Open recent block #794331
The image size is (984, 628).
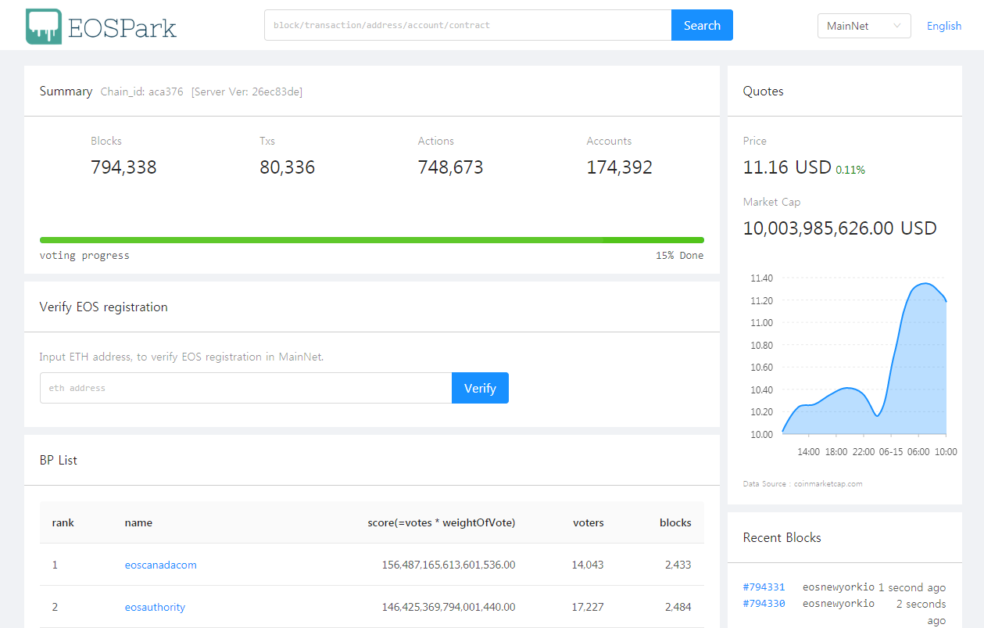(764, 587)
